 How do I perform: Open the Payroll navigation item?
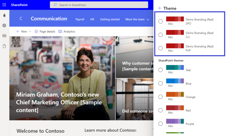click(x=80, y=19)
